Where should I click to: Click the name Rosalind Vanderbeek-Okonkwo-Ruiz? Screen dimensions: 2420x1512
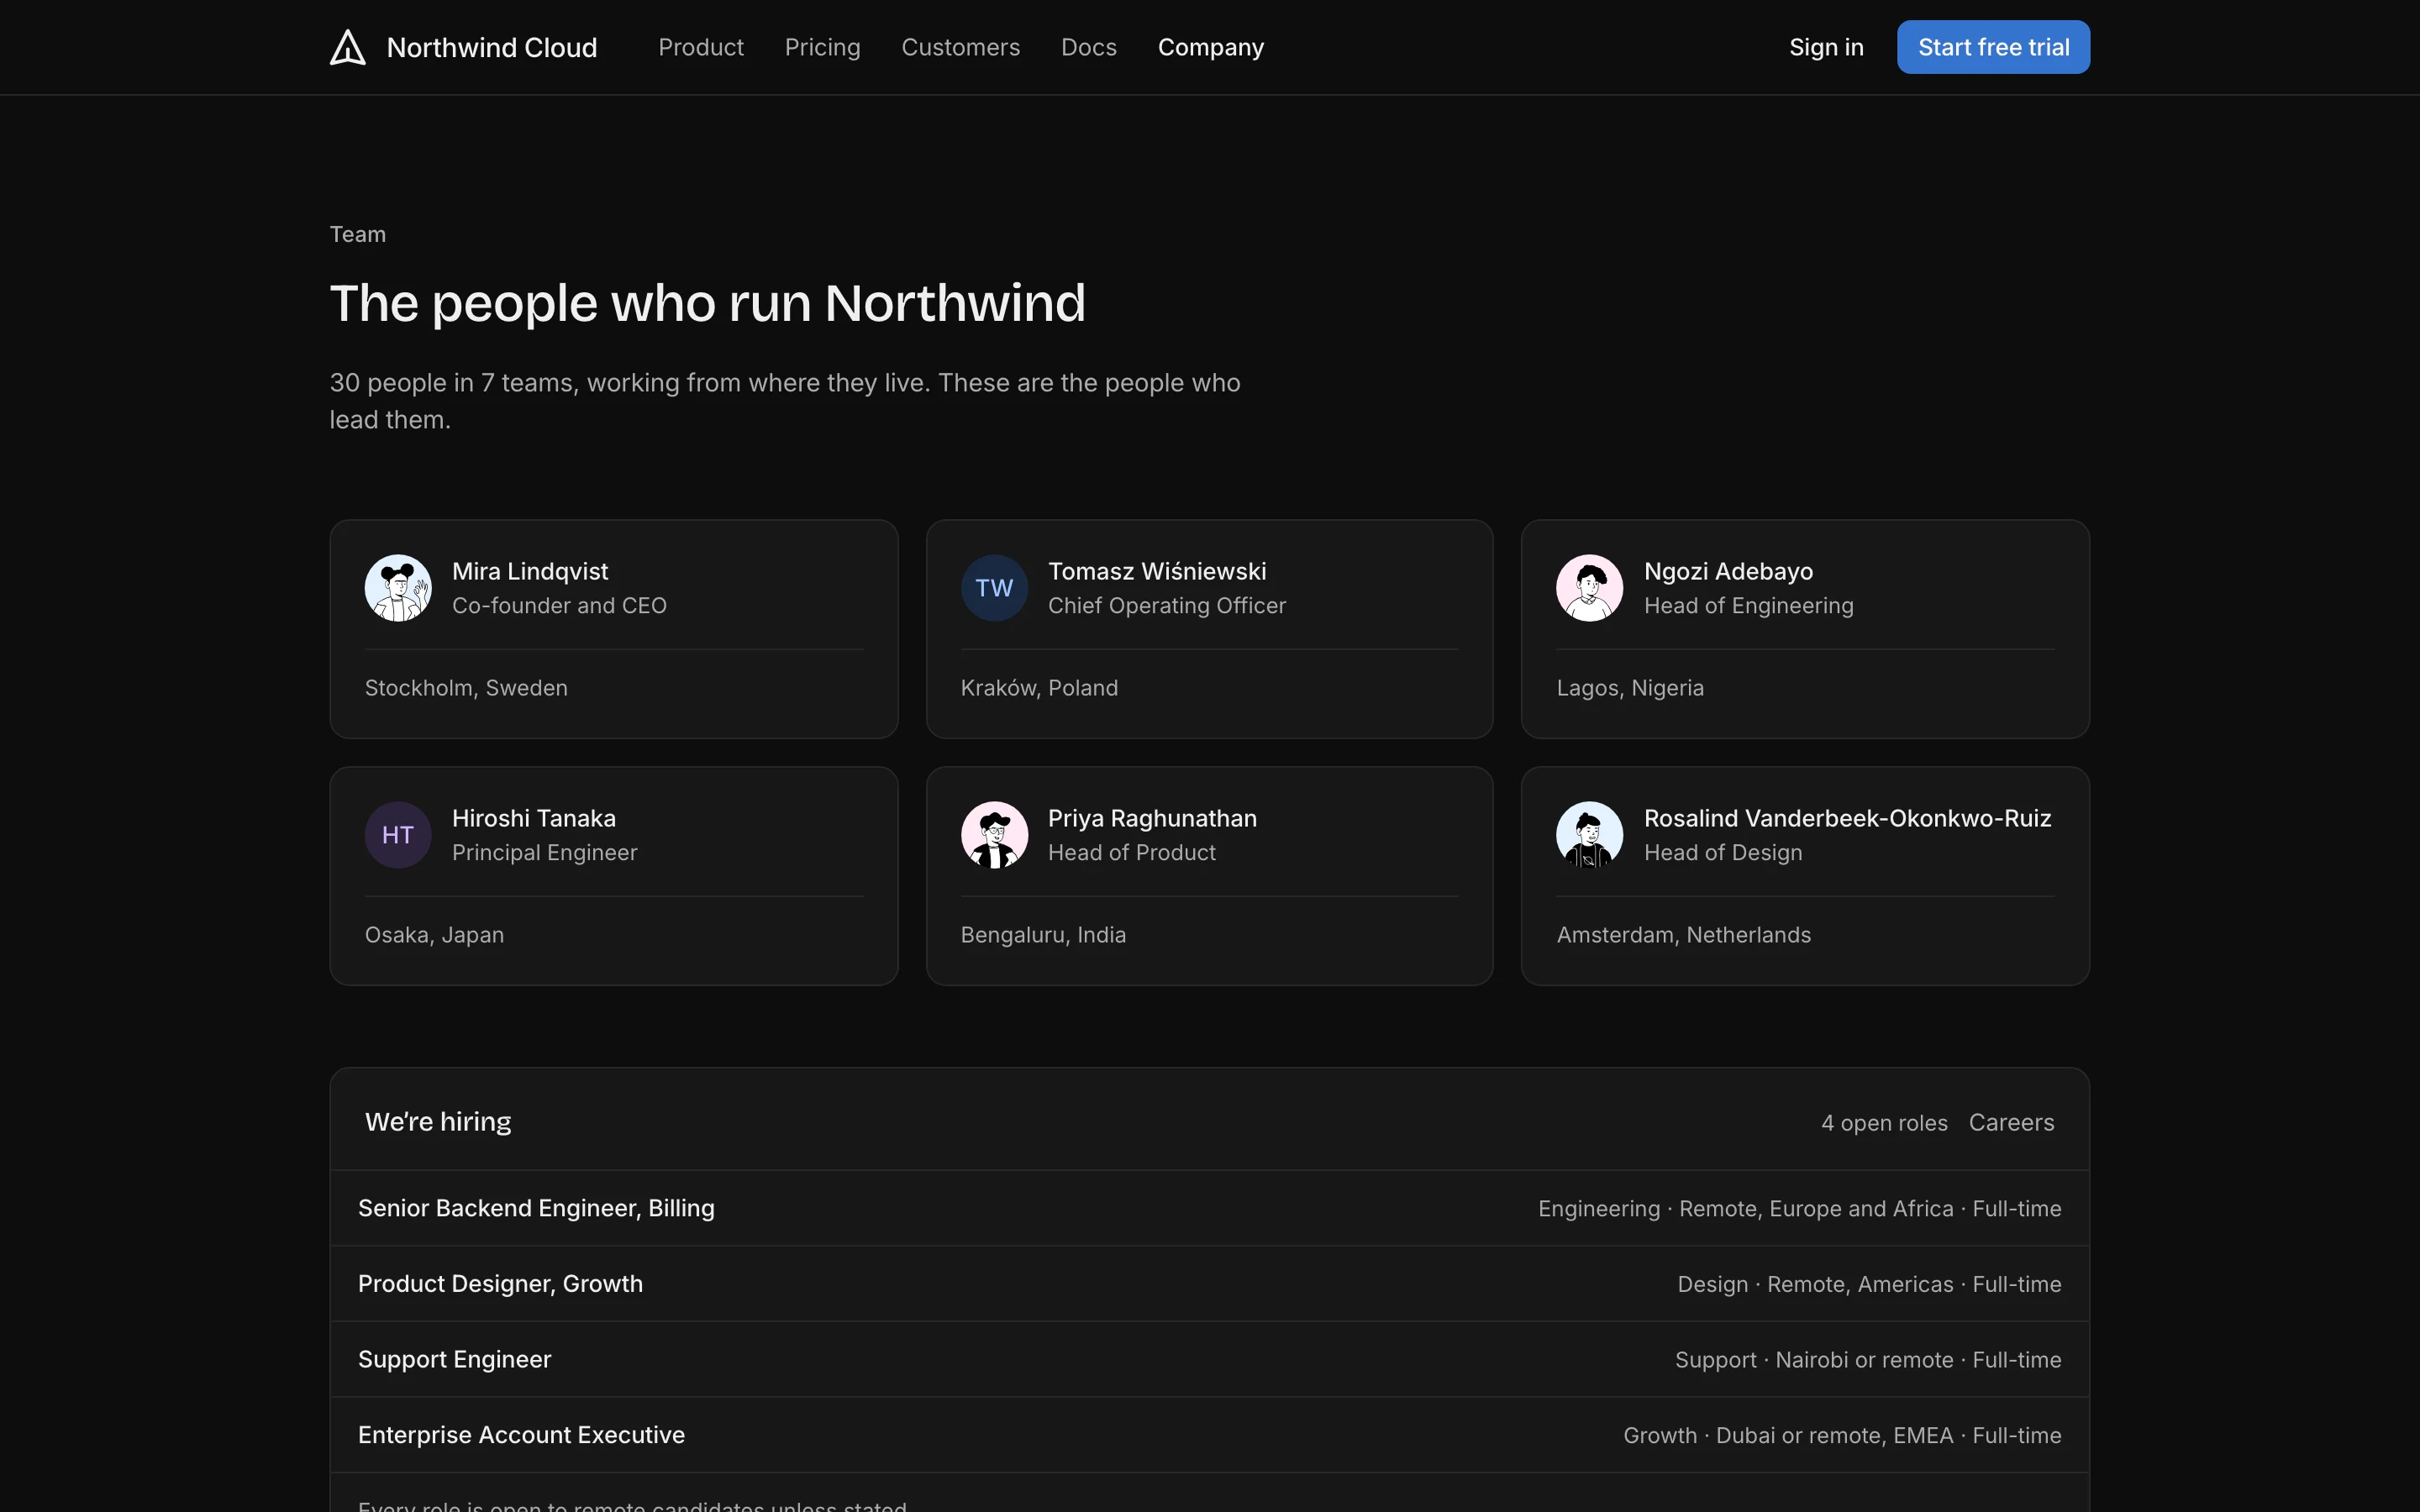(1847, 818)
